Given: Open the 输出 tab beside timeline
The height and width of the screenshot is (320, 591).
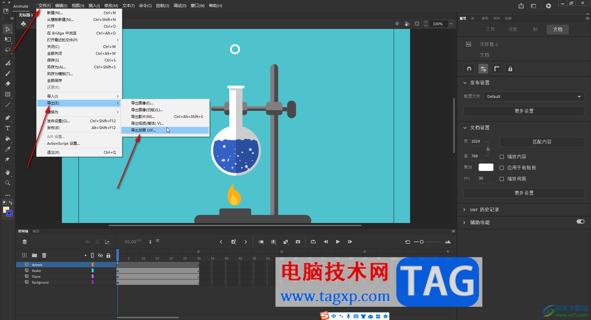Looking at the screenshot, I should 36,231.
